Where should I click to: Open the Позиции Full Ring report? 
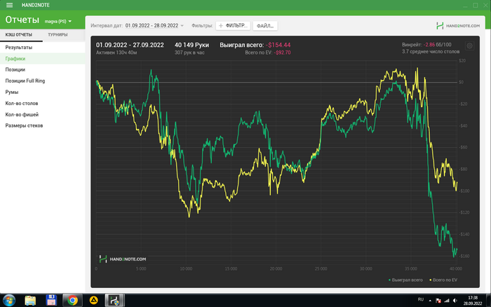(x=42, y=81)
